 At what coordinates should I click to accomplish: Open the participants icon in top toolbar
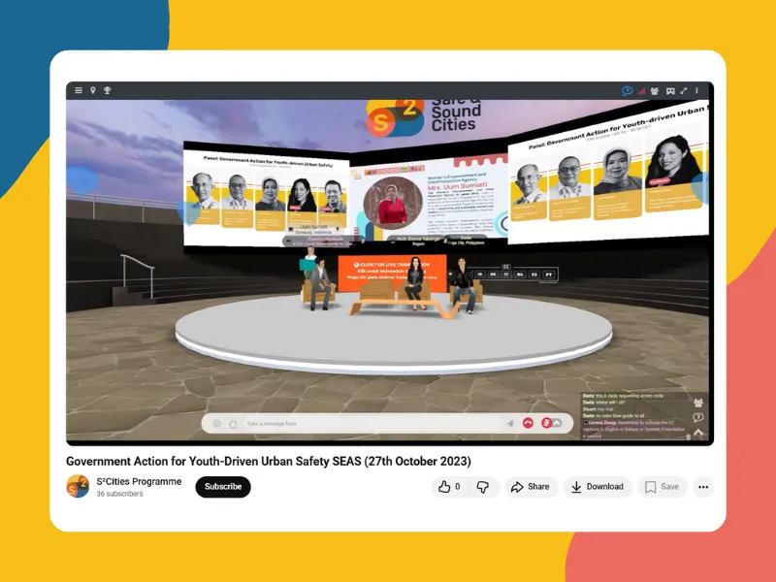pyautogui.click(x=655, y=91)
